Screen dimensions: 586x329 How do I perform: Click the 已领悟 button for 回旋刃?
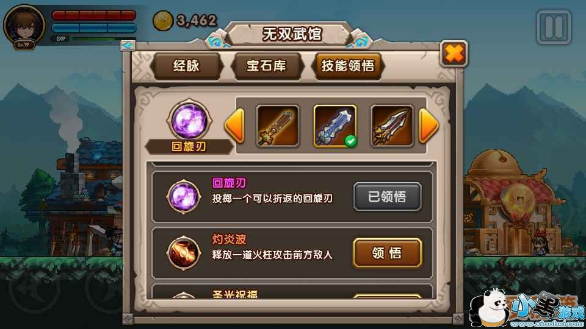[x=388, y=197]
